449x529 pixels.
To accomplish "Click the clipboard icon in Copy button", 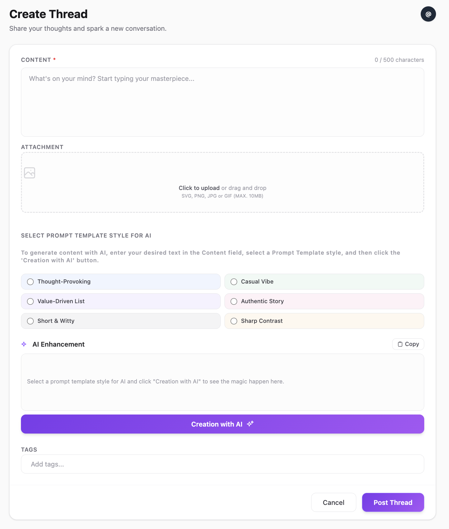I will tap(400, 344).
